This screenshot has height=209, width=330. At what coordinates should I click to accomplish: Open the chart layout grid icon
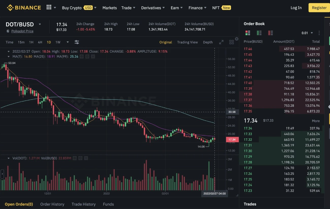coord(231,42)
